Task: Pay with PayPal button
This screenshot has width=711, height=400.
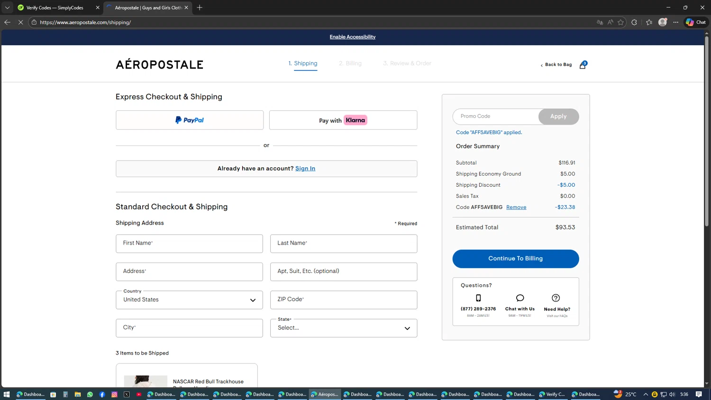Action: click(190, 120)
